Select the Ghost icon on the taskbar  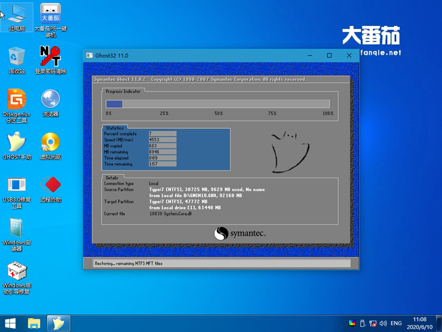(x=57, y=323)
